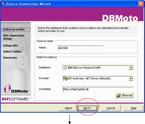Open the 'Set connection string' step

[14, 37]
